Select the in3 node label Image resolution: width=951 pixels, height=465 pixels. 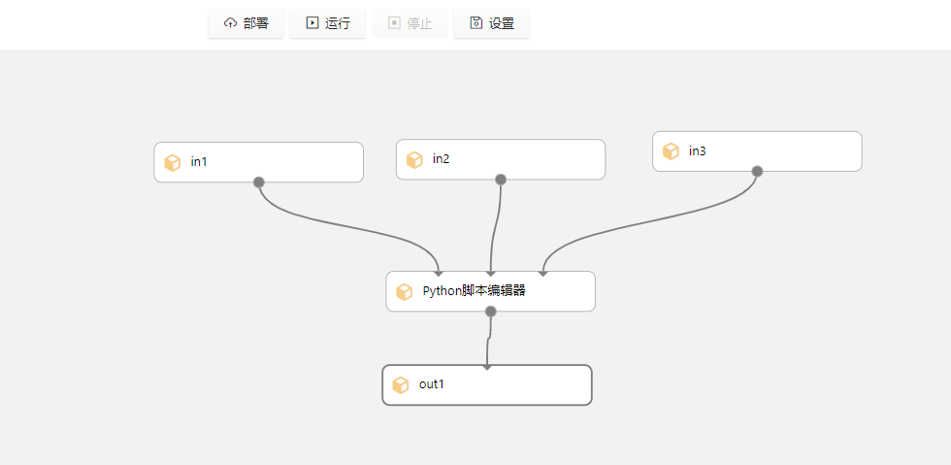point(698,150)
